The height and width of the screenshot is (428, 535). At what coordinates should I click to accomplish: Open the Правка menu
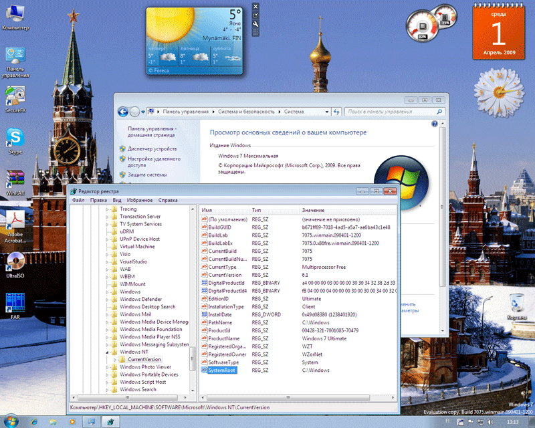(x=98, y=200)
